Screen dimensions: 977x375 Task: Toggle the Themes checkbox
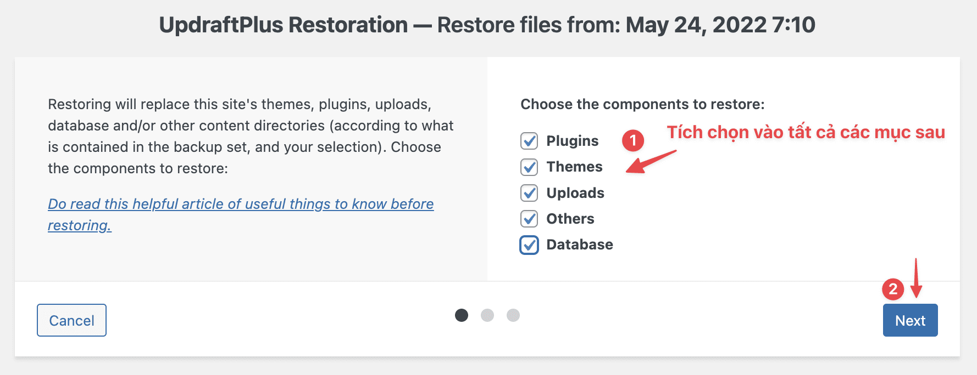pyautogui.click(x=529, y=167)
